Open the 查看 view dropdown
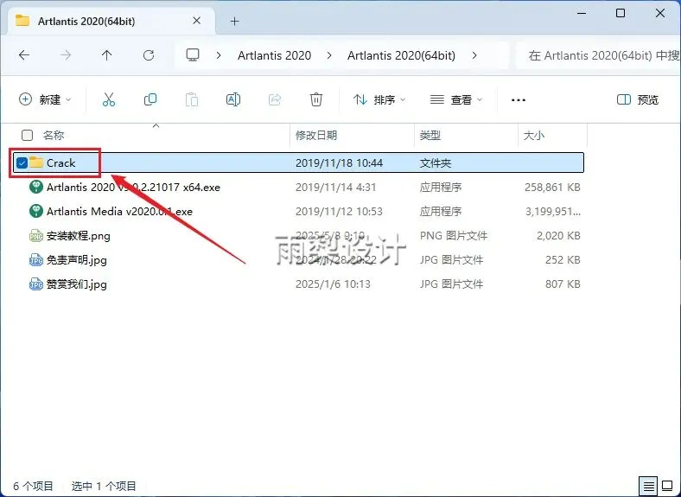The image size is (681, 497). pyautogui.click(x=456, y=99)
